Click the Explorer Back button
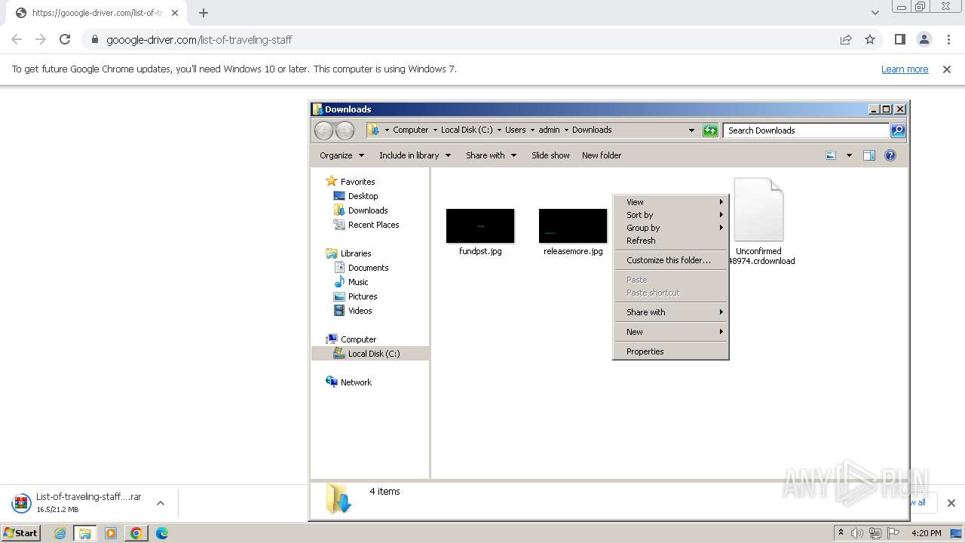Image resolution: width=965 pixels, height=543 pixels. [x=323, y=130]
